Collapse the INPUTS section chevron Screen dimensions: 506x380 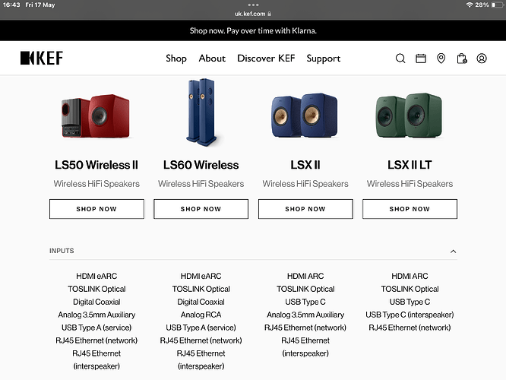pos(453,252)
